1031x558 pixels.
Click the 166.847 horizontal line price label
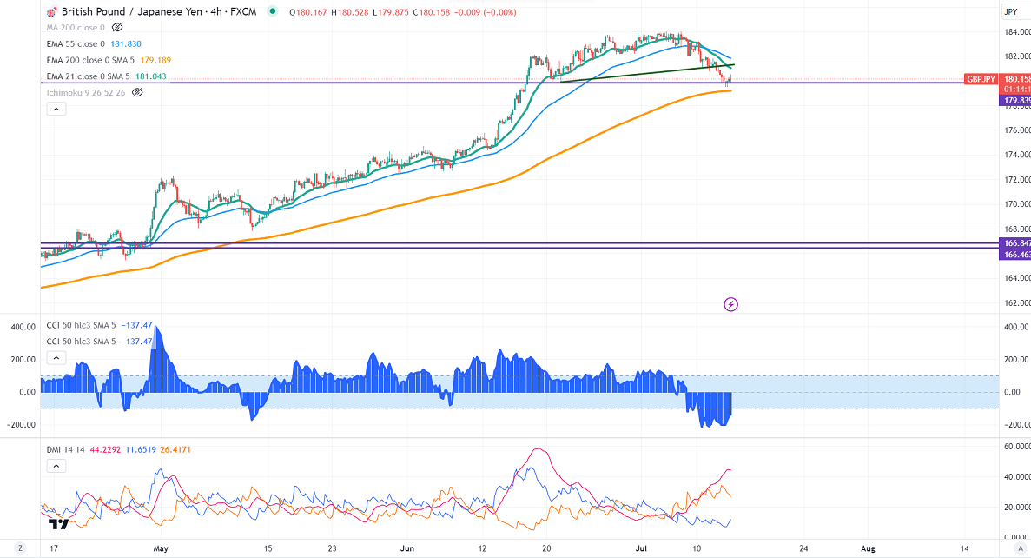point(1016,243)
